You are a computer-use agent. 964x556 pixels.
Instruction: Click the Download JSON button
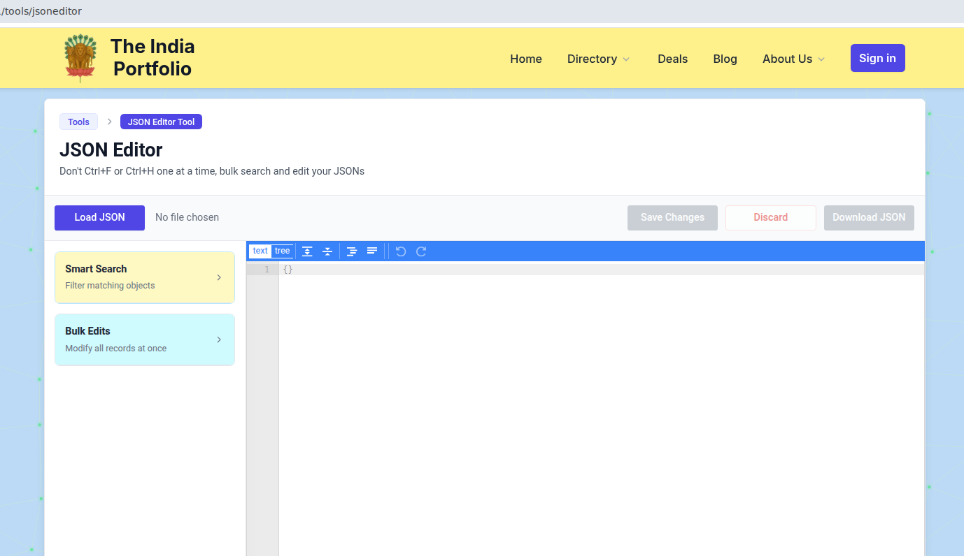[x=869, y=217]
